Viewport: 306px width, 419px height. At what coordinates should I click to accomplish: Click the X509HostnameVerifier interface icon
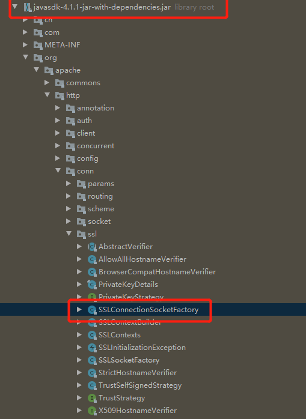92,411
